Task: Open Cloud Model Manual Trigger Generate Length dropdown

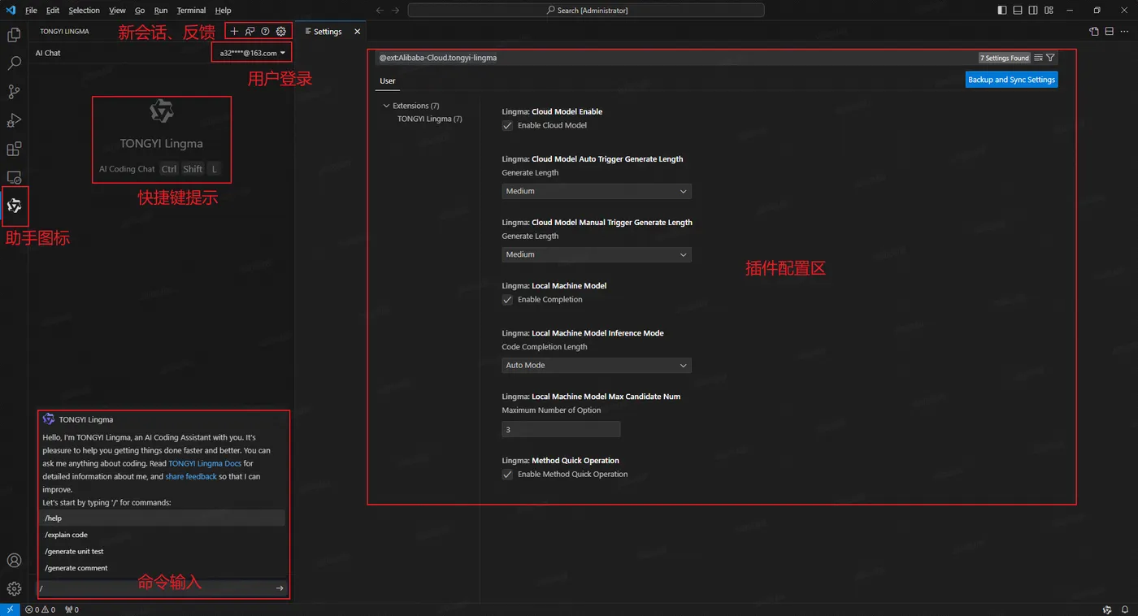Action: click(x=597, y=254)
